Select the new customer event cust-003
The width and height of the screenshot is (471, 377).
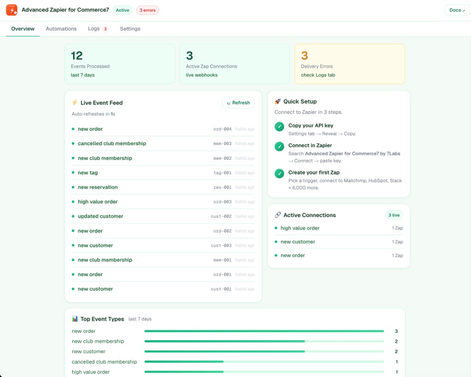point(163,245)
